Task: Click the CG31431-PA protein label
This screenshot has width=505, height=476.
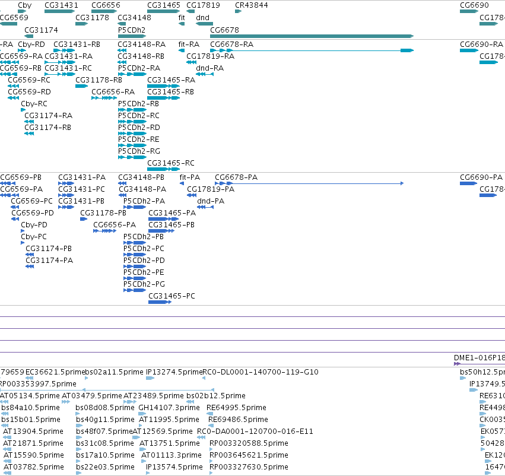Action: (82, 177)
